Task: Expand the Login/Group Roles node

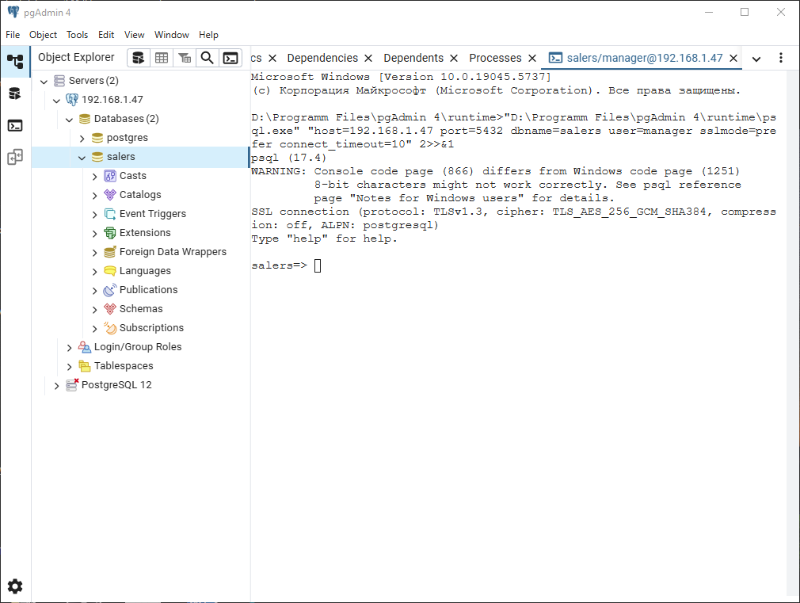Action: [70, 348]
